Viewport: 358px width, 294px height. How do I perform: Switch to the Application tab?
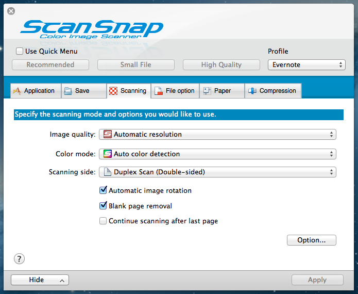pyautogui.click(x=36, y=91)
